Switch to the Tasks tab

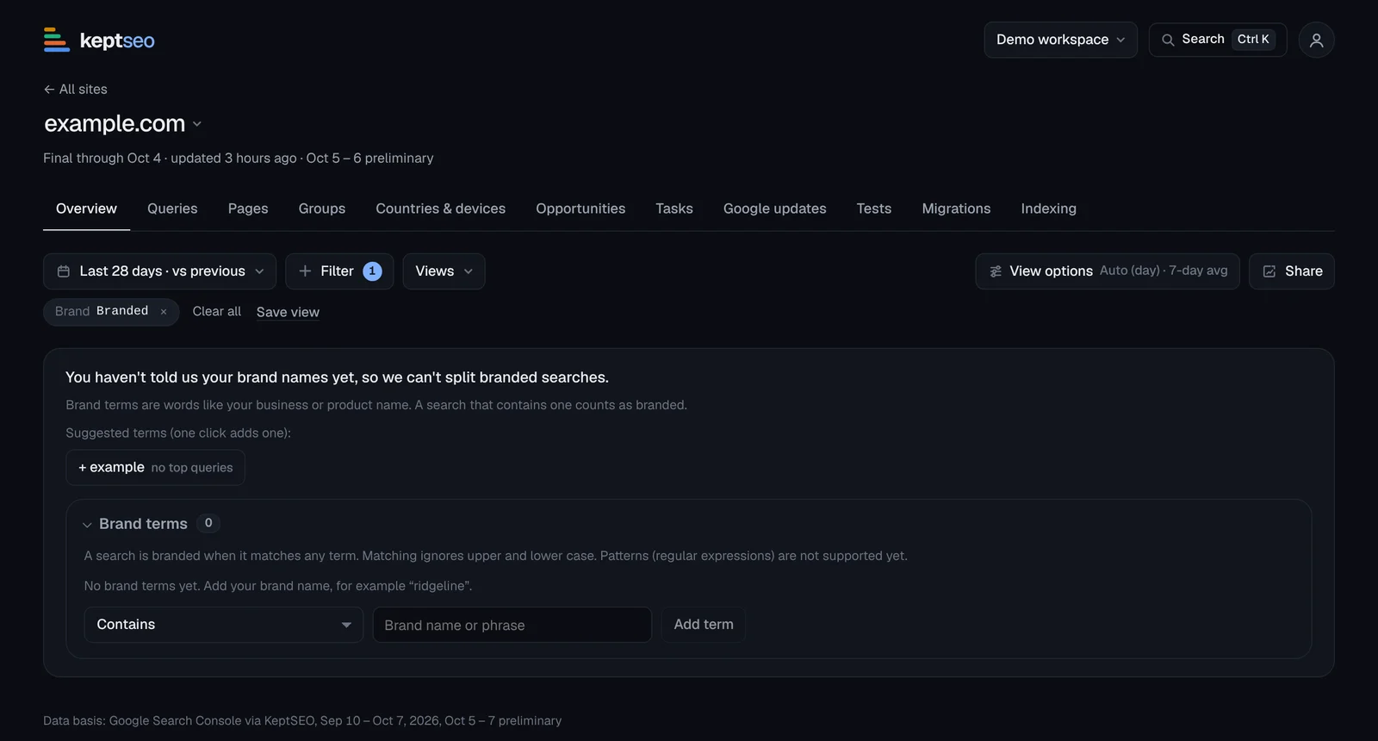[674, 209]
